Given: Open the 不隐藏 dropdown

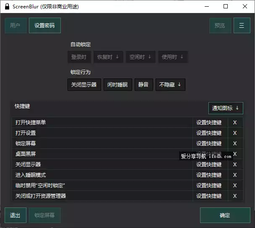Looking at the screenshot, I should tap(170, 84).
